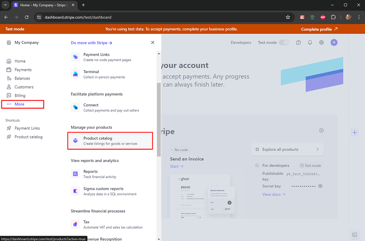Select Billing in the sidebar
The width and height of the screenshot is (365, 241).
(20, 95)
